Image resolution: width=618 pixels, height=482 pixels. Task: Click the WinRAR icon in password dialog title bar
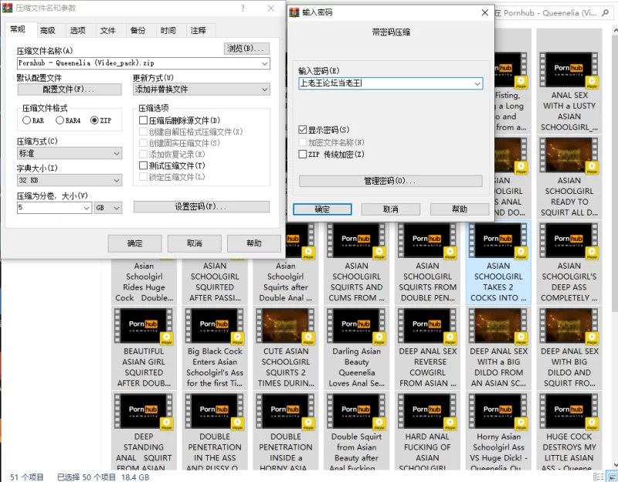point(294,12)
